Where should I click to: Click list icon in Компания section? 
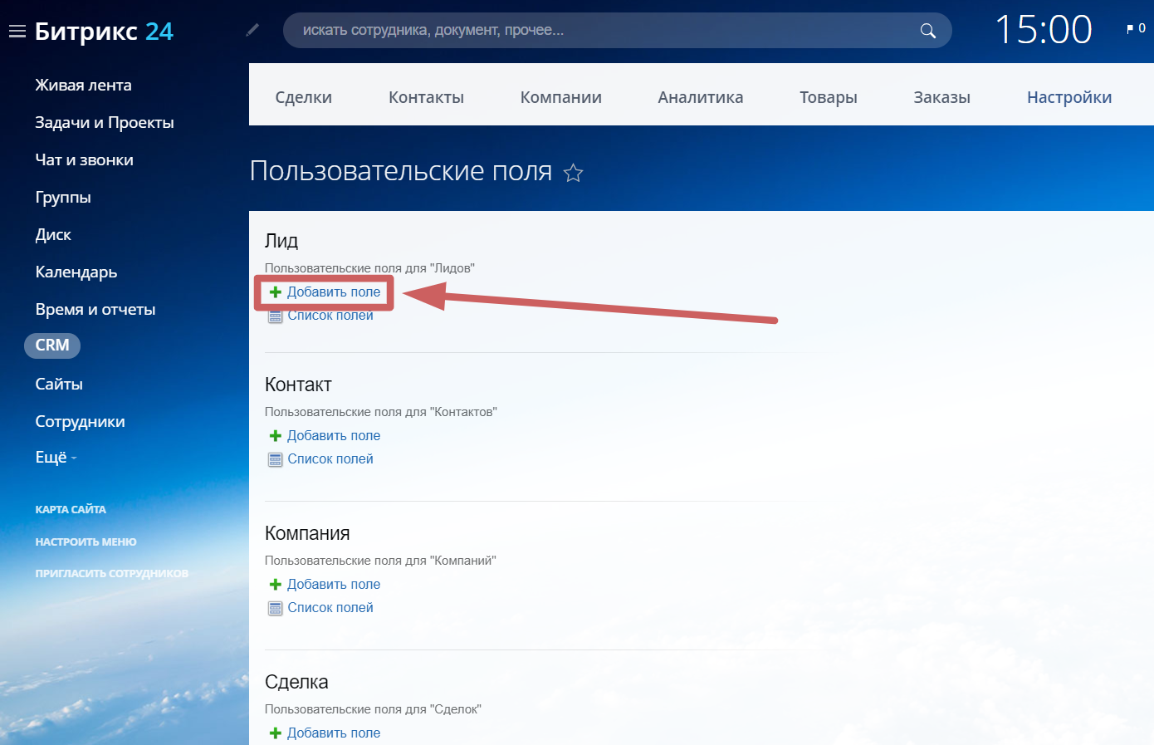[276, 609]
